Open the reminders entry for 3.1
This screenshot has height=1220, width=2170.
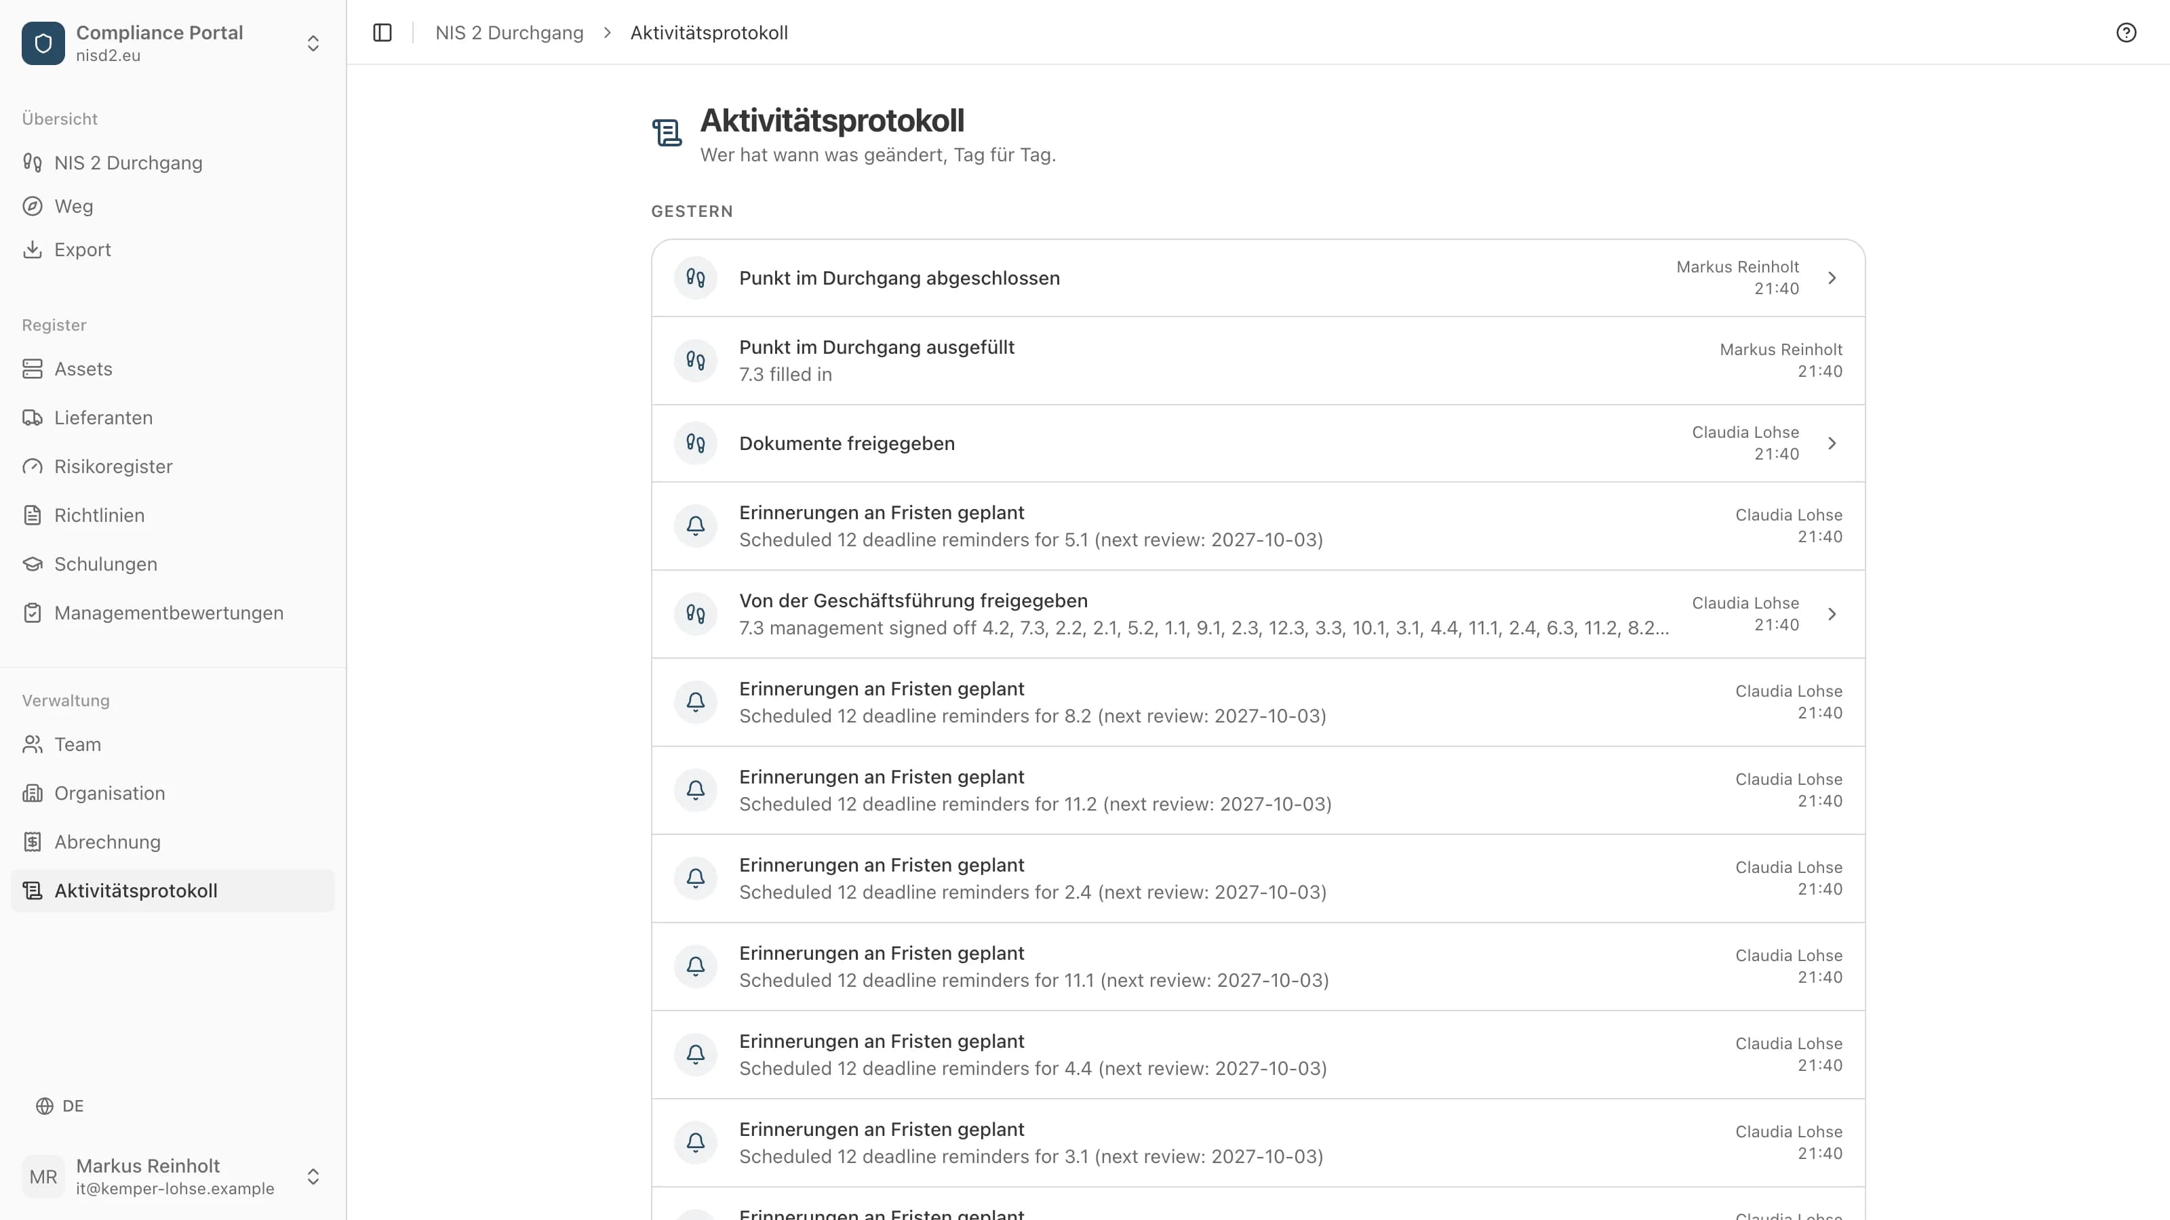point(1258,1143)
